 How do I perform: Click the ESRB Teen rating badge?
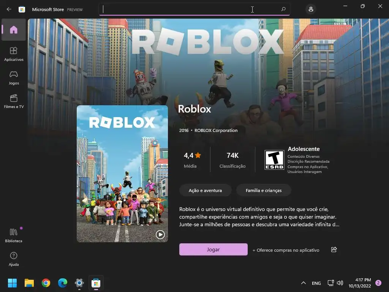274,160
